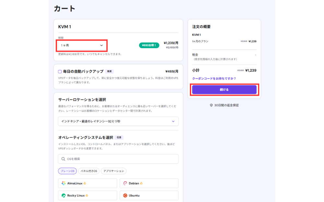324x202 pixels.
Task: Click the AlmaLinux logo icon
Action: 64,183
